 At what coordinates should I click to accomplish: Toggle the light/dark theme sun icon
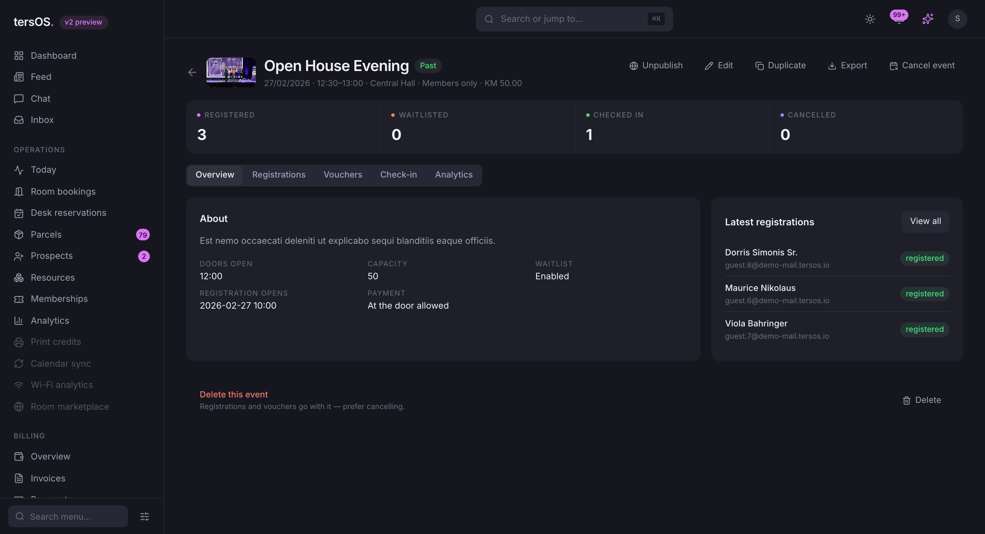point(870,19)
